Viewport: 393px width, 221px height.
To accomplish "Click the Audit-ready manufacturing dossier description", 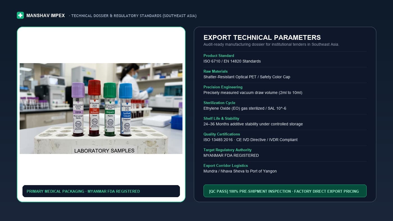I will (x=271, y=44).
